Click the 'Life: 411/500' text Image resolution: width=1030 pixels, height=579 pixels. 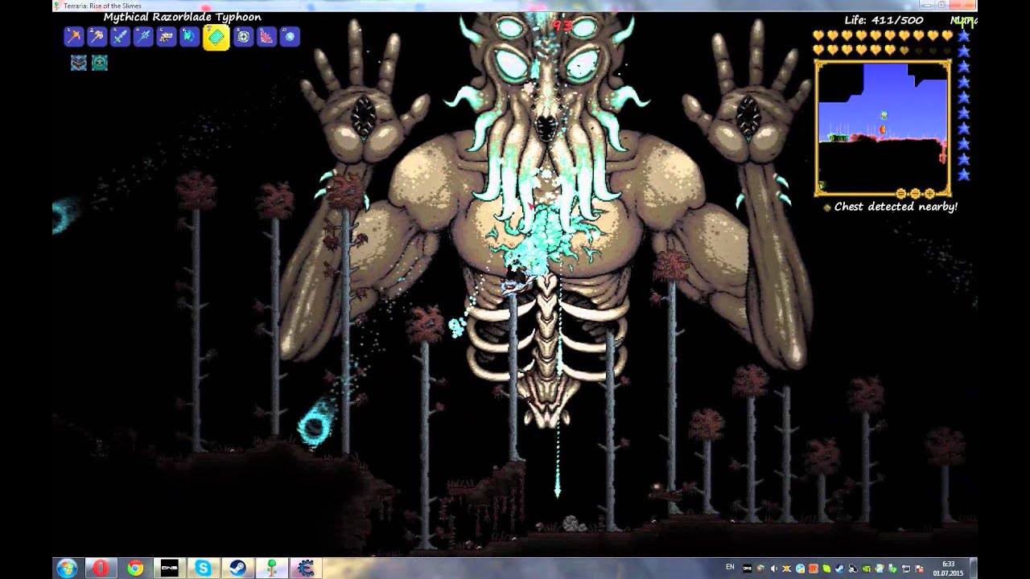pos(884,20)
